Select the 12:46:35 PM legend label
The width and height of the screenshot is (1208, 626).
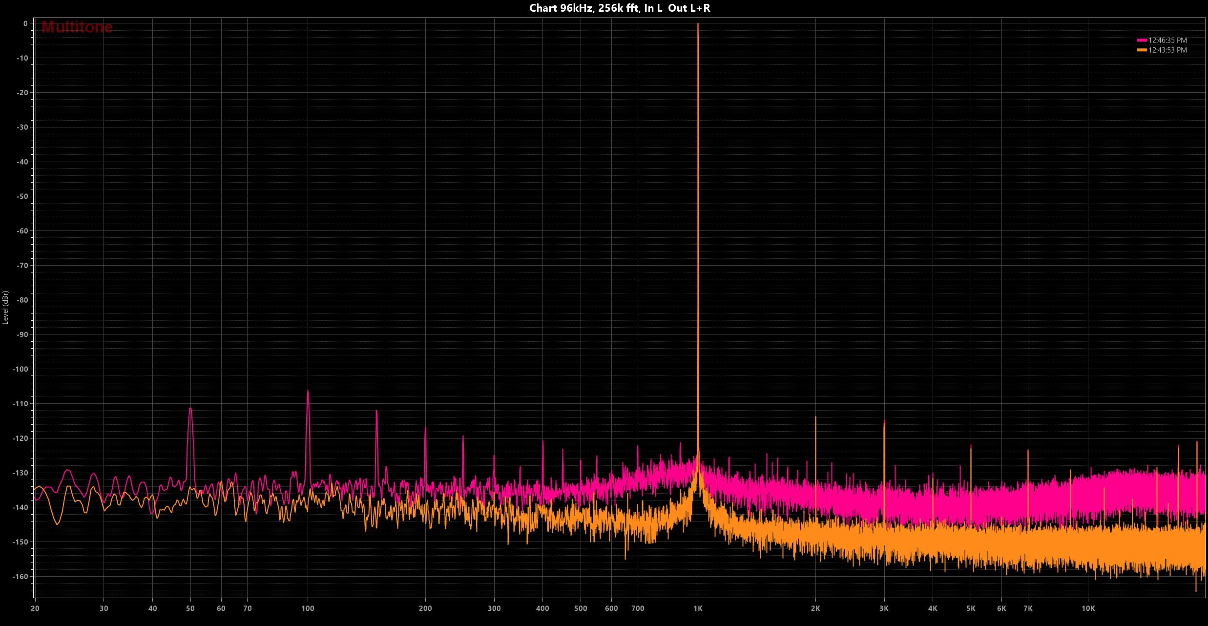1167,41
